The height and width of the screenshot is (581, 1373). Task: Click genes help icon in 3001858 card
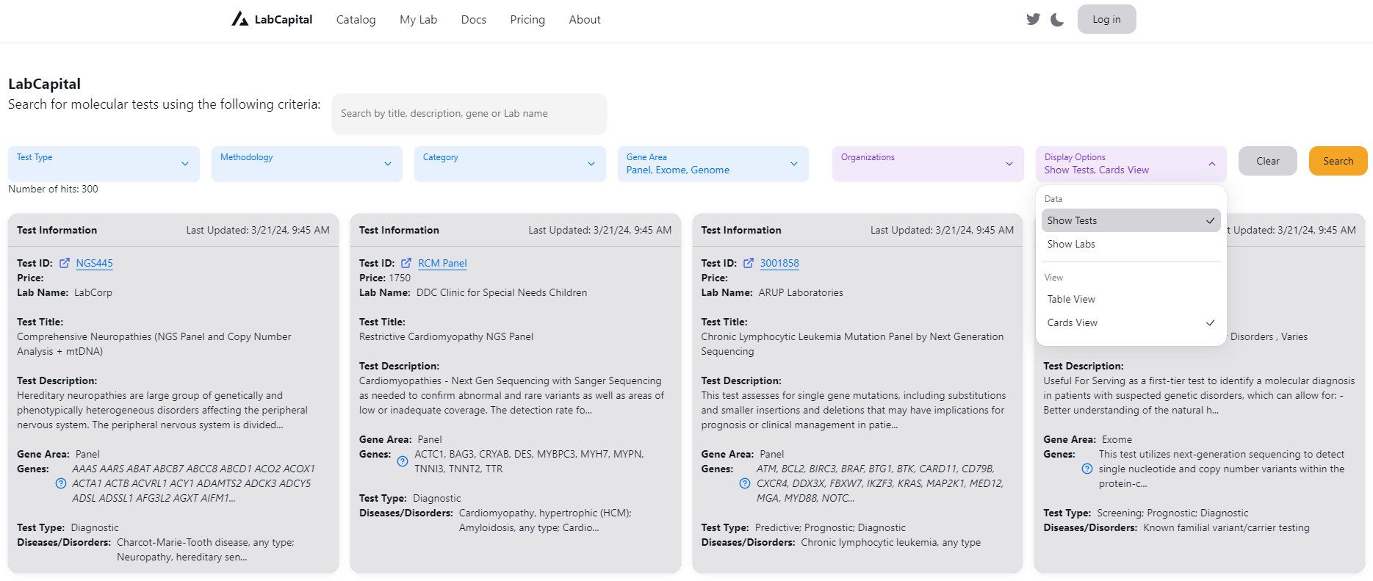745,483
